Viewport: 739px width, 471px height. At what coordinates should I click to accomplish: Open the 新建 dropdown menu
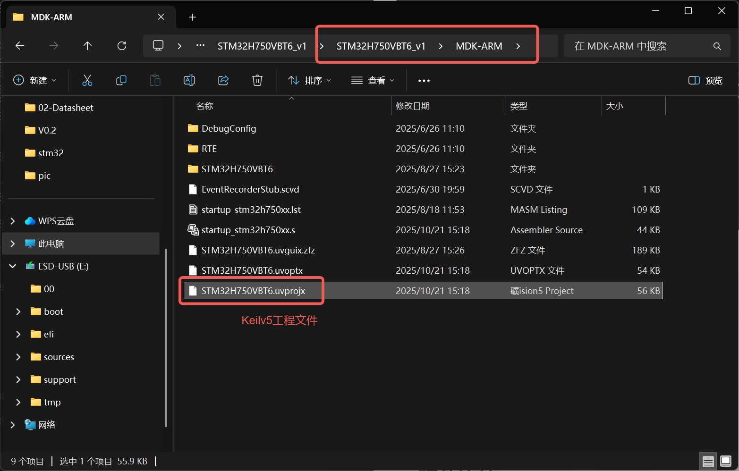[x=35, y=80]
